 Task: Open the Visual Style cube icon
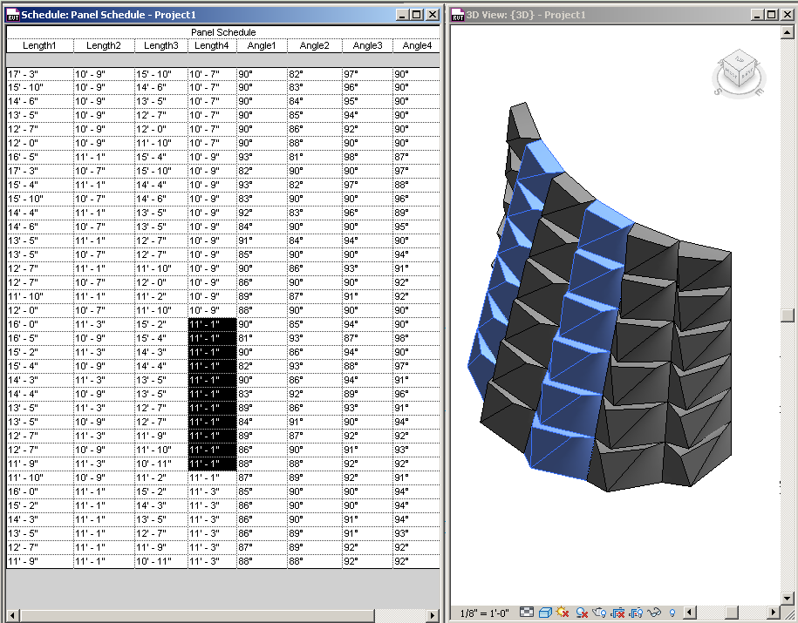click(545, 613)
